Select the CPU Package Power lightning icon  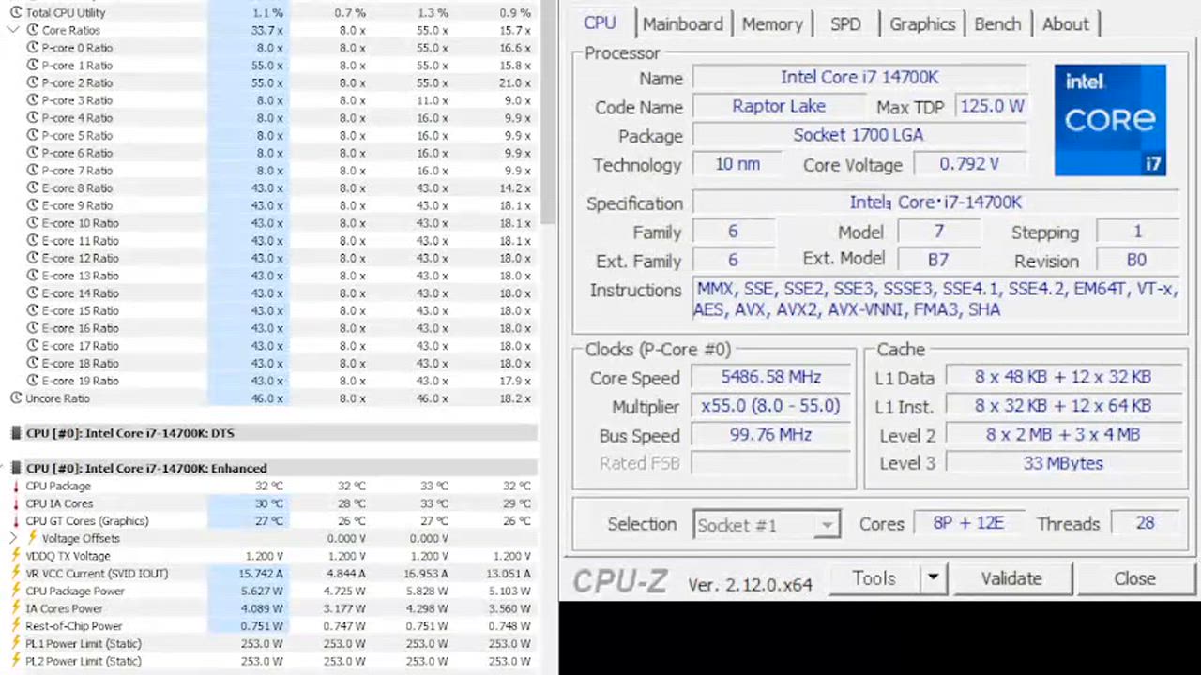pyautogui.click(x=16, y=591)
